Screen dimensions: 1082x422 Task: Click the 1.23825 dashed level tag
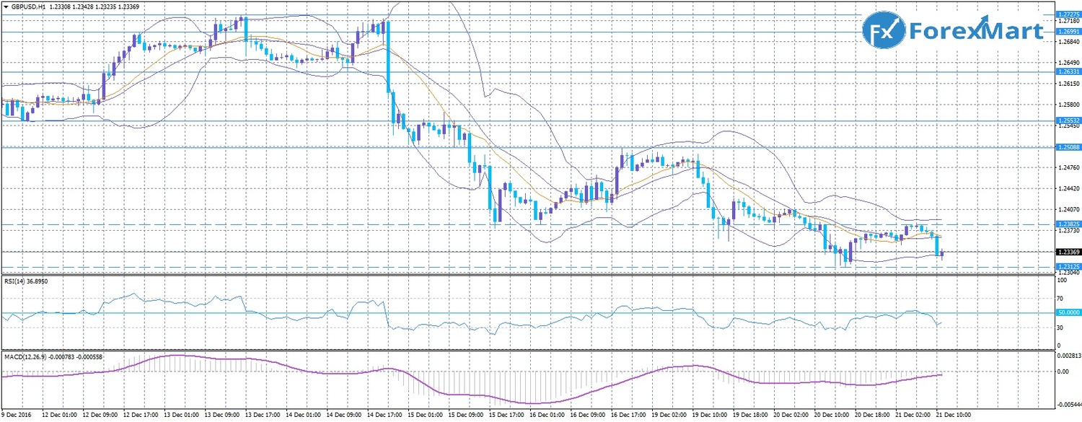(x=1068, y=224)
